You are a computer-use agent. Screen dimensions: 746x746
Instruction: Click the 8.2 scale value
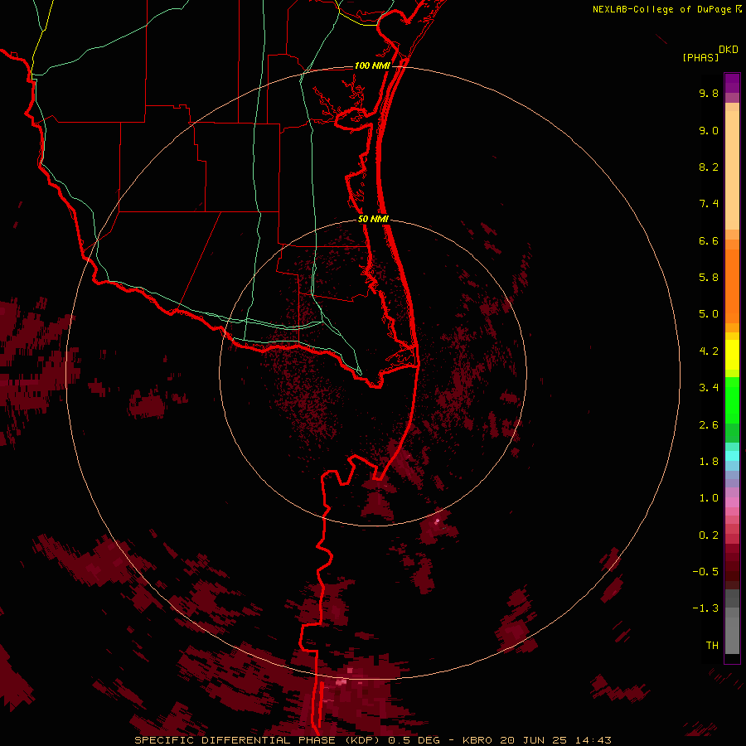(x=709, y=167)
